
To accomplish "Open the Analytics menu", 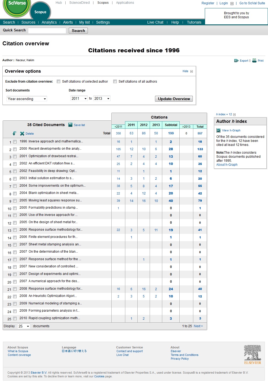I will click(49, 22).
